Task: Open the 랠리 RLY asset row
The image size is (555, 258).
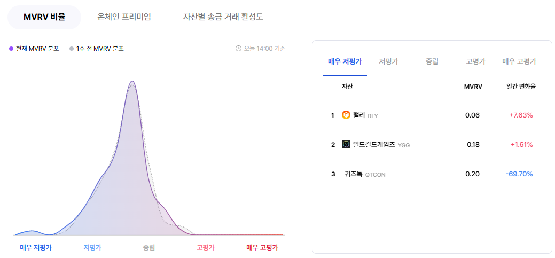Action: pos(432,115)
